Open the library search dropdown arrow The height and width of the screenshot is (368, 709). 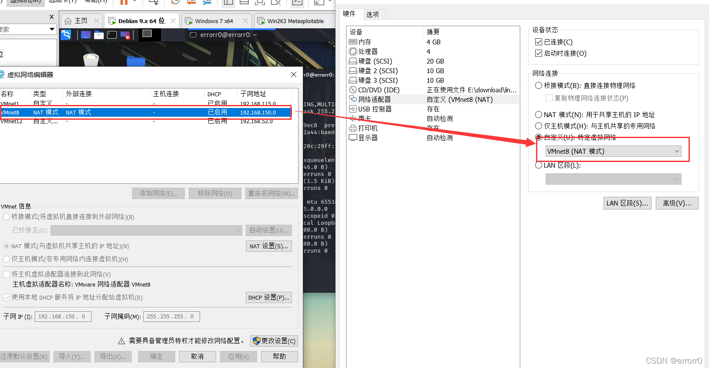[52, 29]
